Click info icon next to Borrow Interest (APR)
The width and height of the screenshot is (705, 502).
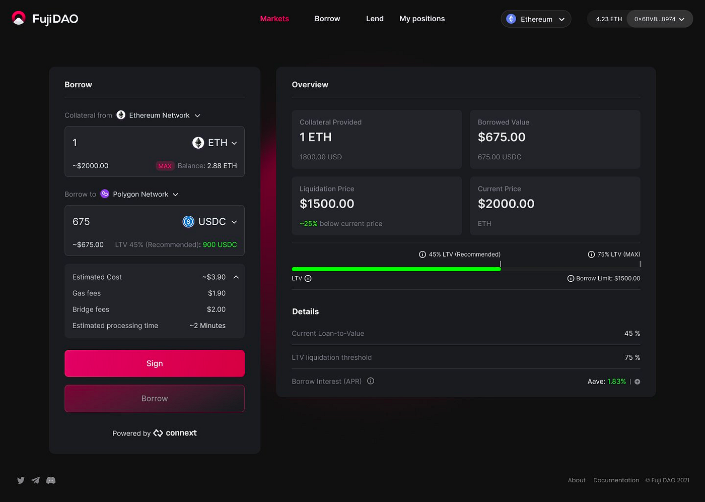point(371,381)
